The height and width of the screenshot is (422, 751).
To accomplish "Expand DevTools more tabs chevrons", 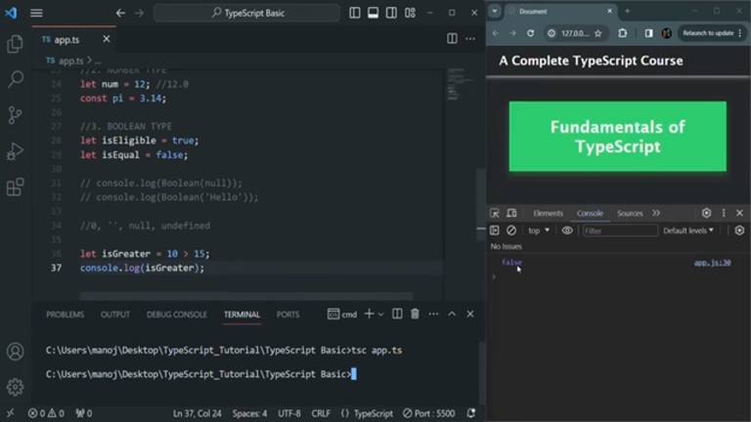I will tap(656, 213).
